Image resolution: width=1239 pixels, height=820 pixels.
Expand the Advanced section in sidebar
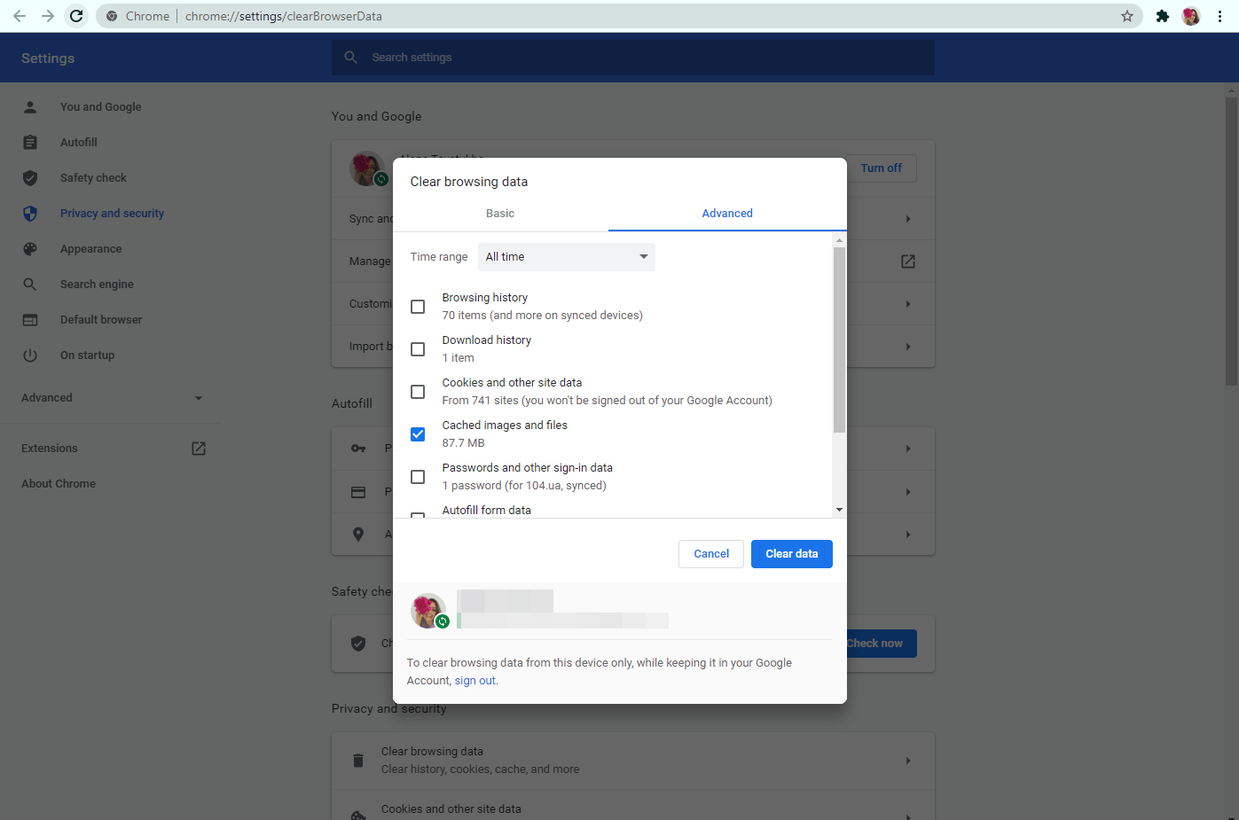click(x=112, y=398)
